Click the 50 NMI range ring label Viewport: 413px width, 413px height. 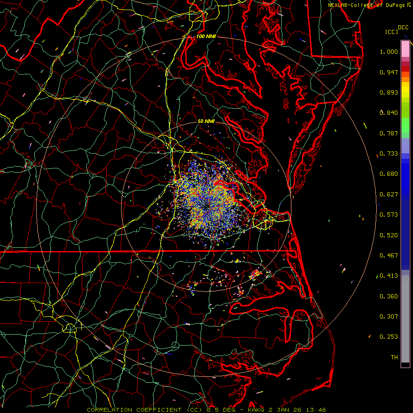pos(206,121)
